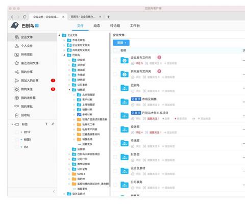Check the IFA tag checkbox
Viewport: 245px width, 206px height.
click(16, 147)
